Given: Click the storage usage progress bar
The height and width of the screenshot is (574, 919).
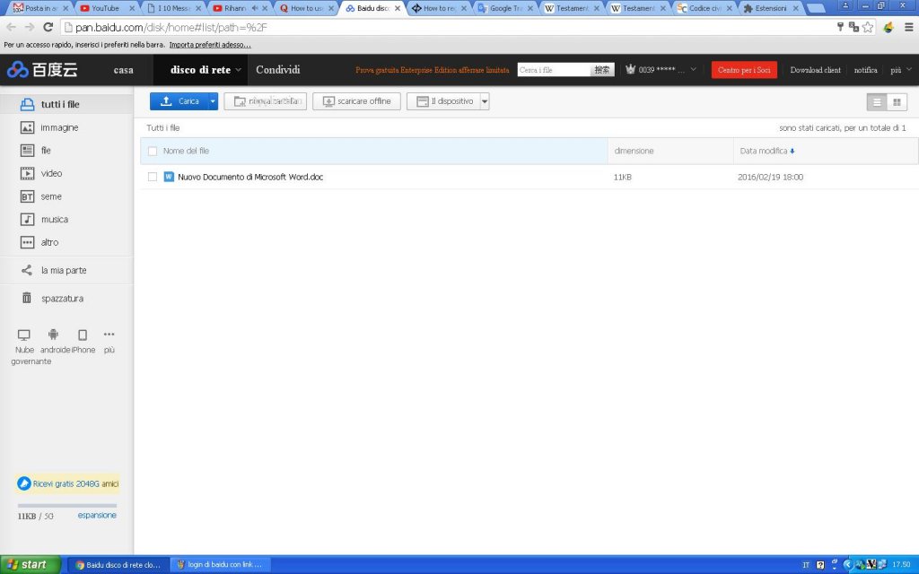Looking at the screenshot, I should 66,505.
